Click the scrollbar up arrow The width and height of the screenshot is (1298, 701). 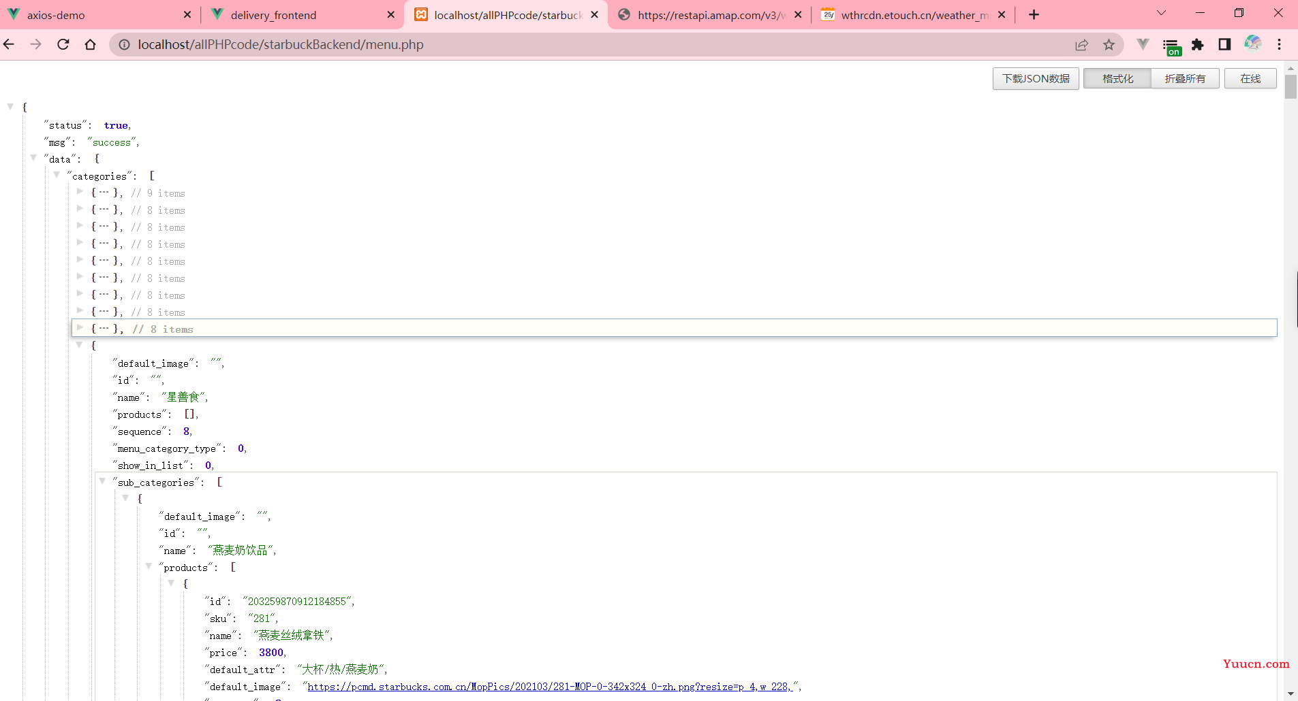(x=1291, y=68)
